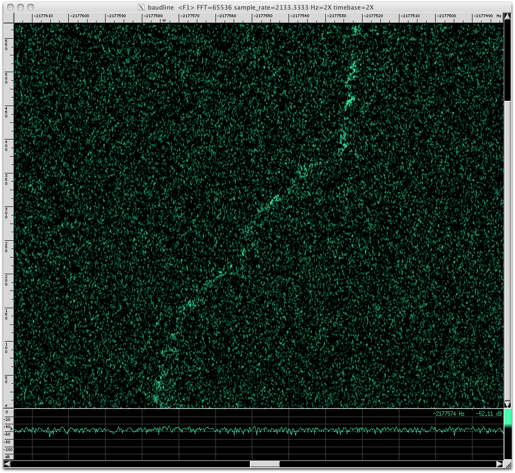
Task: Click the baudline window title text
Action: tap(260, 7)
